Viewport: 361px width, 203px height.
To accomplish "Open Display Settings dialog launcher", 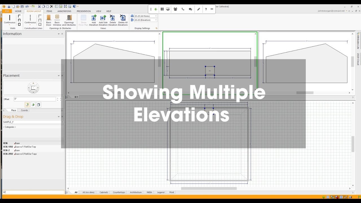I will tap(156, 28).
